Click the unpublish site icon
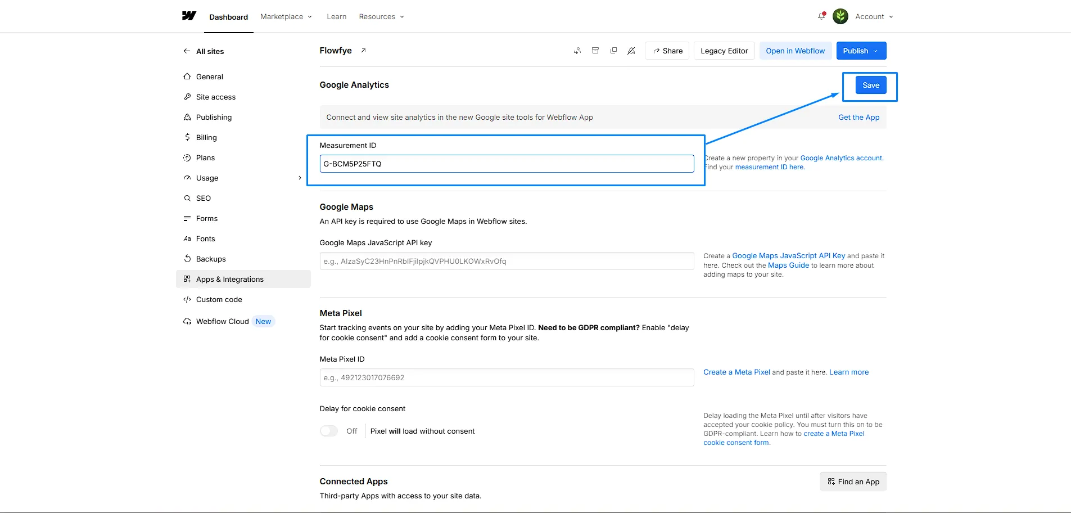 tap(631, 51)
